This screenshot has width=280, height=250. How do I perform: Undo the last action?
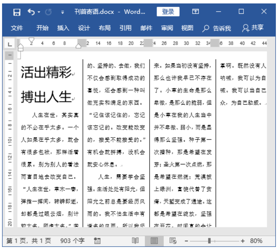(30, 11)
